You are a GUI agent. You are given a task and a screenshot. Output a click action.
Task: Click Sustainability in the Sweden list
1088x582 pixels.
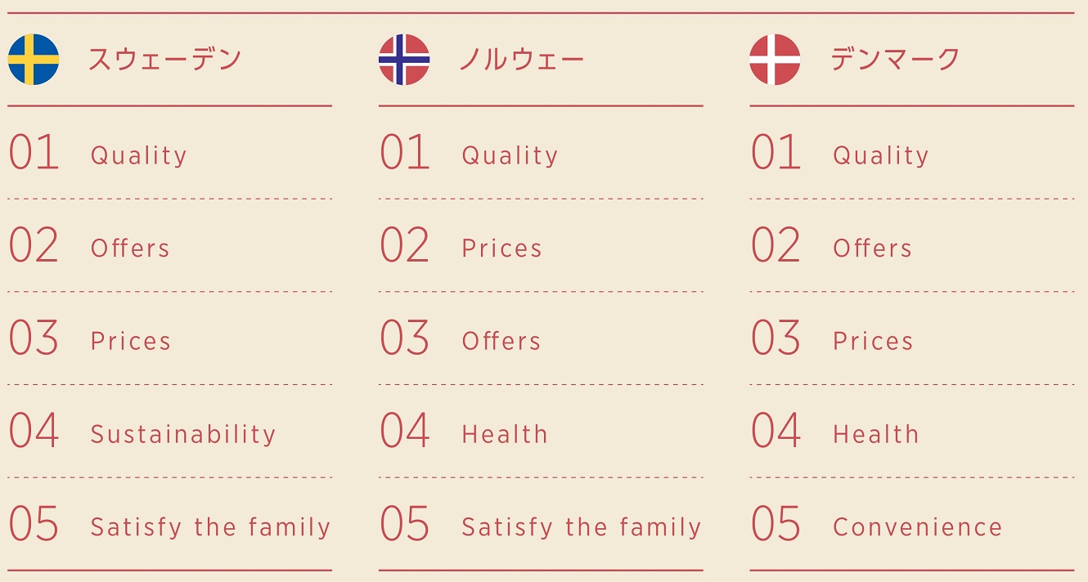click(x=183, y=434)
